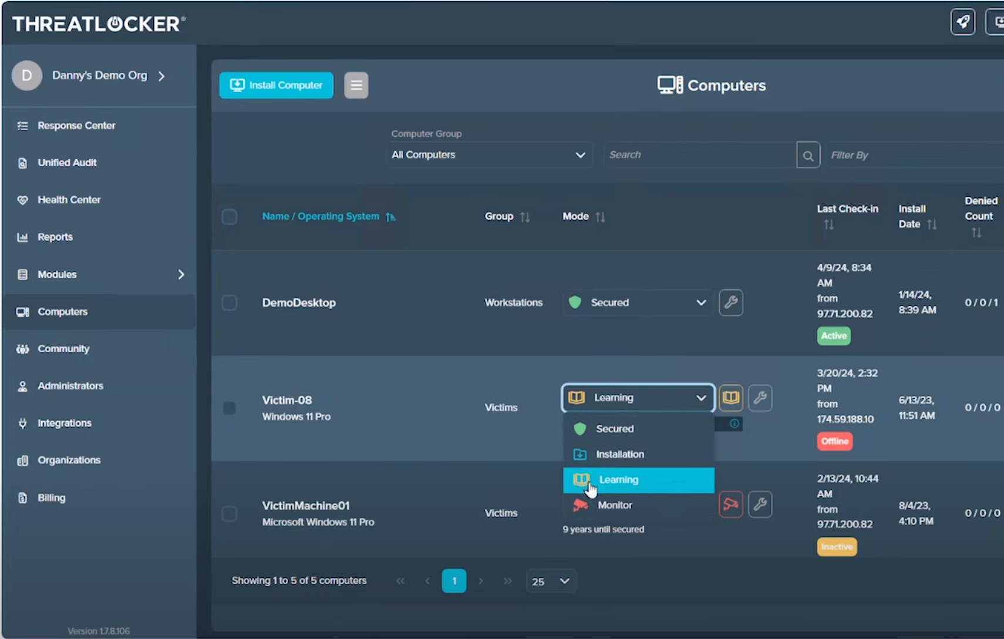Click the Health Center heart icon
Screen dimensions: 1004x639
[x=22, y=200]
